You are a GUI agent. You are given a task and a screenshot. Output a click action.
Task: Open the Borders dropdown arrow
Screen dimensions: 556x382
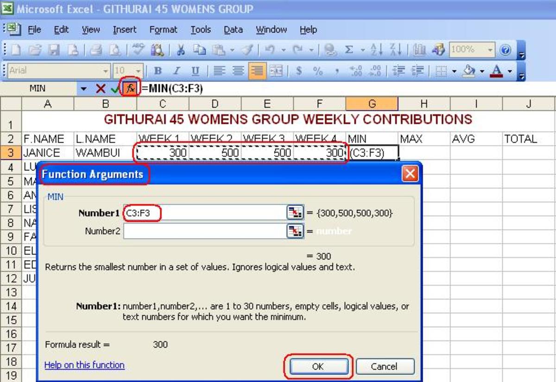(x=455, y=71)
